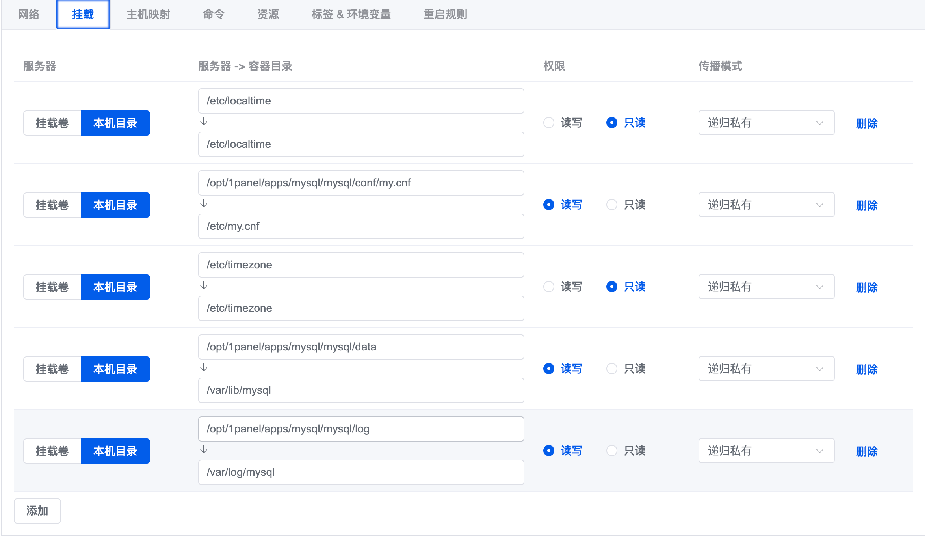929x548 pixels.
Task: Open propagation dropdown for the /etc/localtime row
Action: (766, 123)
